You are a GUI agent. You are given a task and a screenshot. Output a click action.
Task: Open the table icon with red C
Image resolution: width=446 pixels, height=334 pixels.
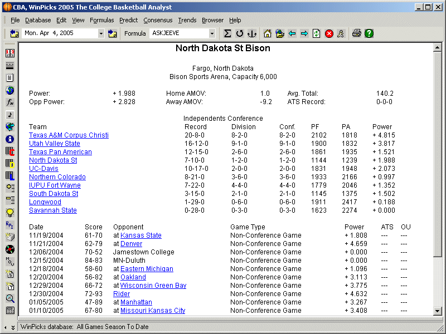point(10,151)
